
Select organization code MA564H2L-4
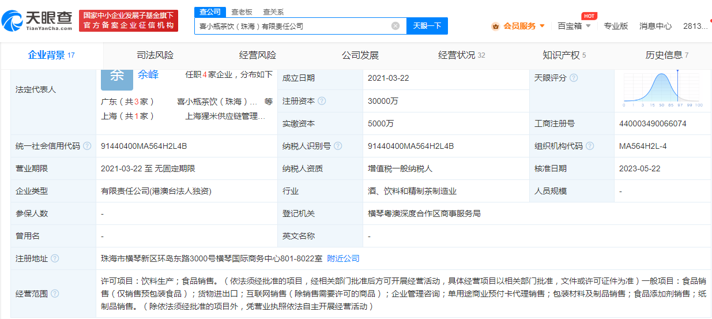(643, 147)
